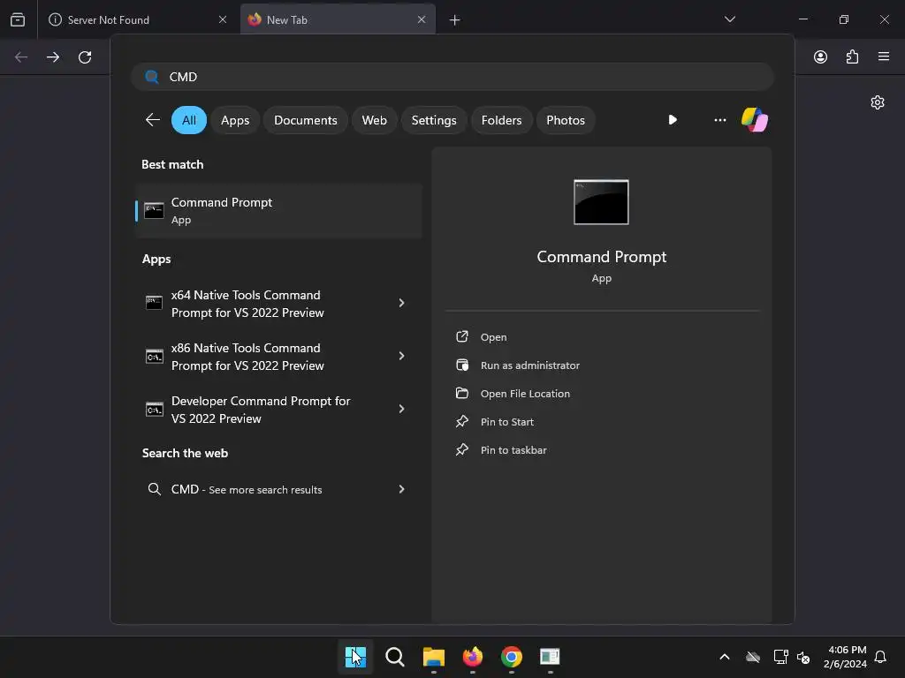The height and width of the screenshot is (678, 905).
Task: Expand x64 Native Tools Command Prompt chevron
Action: point(402,303)
